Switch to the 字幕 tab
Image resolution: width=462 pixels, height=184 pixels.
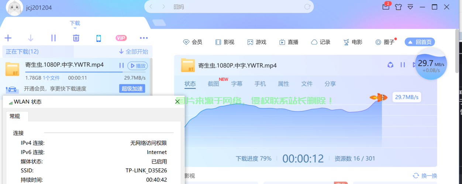(x=237, y=84)
